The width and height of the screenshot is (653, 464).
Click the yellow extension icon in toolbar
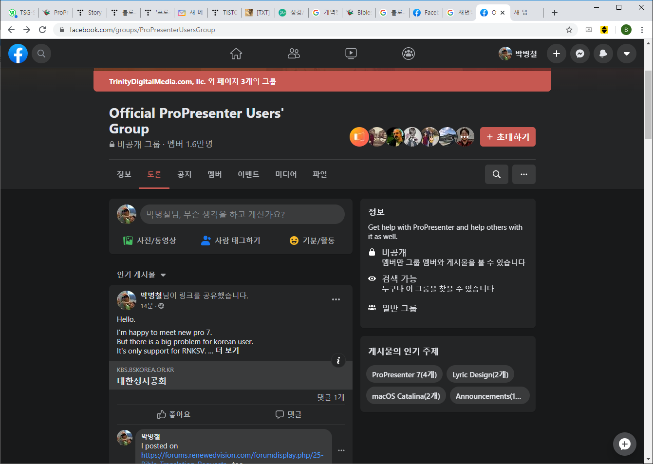click(604, 30)
